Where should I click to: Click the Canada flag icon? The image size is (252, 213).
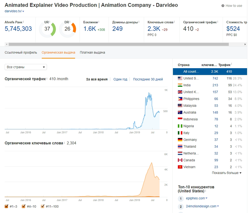(180, 160)
